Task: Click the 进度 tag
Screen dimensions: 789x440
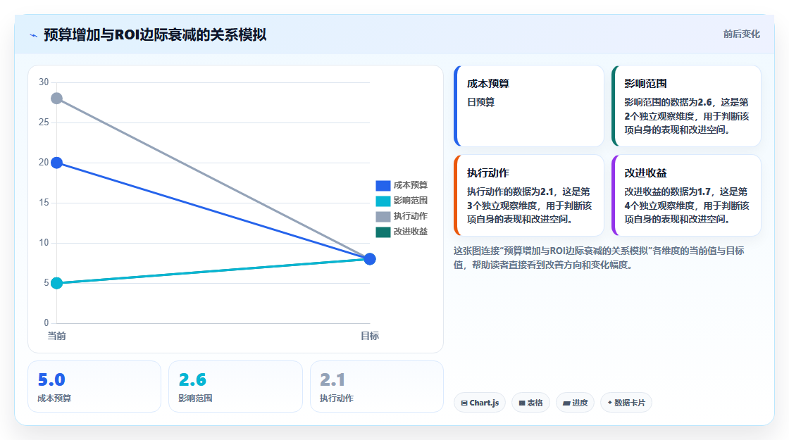Action: 575,403
